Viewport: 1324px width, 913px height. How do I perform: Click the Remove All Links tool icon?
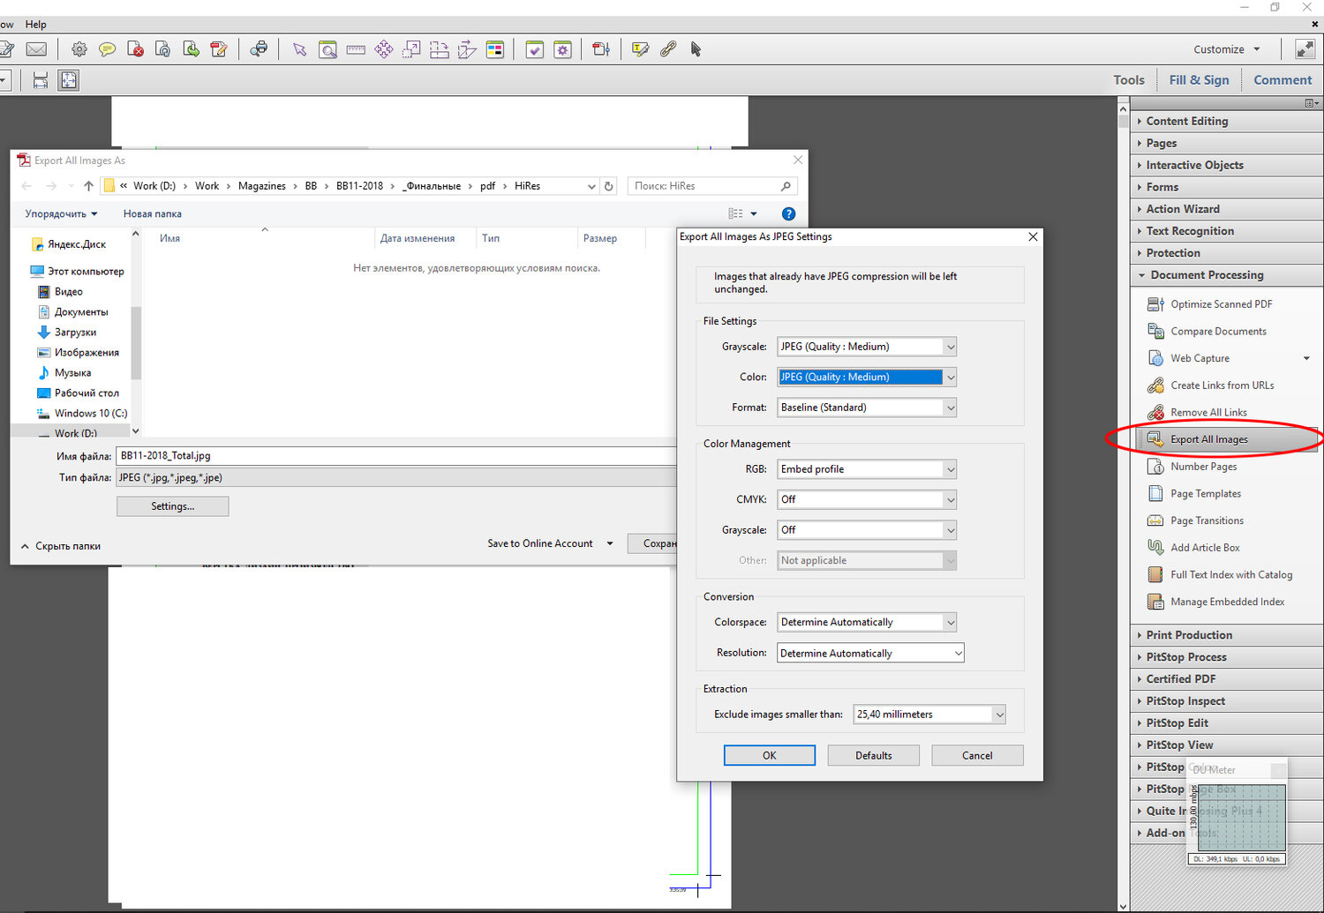point(1155,412)
